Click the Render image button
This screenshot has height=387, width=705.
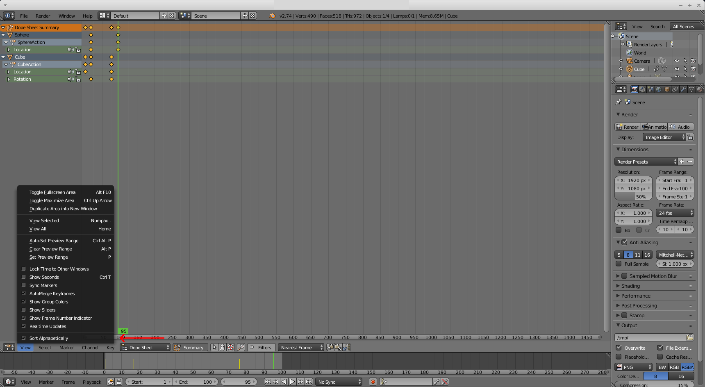click(627, 127)
